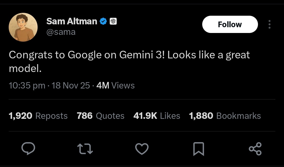
Task: Show who liked via 41.9K Likes
Action: [157, 116]
